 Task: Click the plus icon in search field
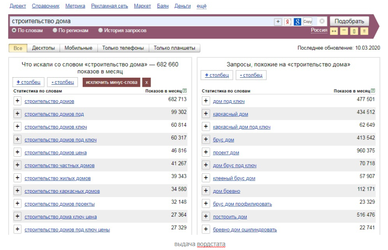[278, 22]
